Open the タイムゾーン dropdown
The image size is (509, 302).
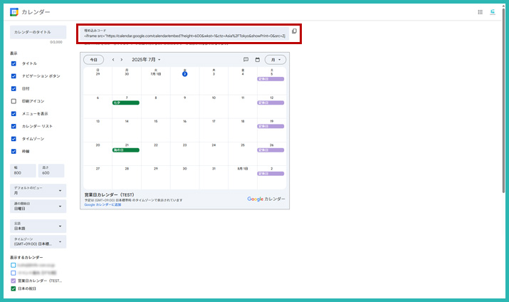click(x=38, y=241)
